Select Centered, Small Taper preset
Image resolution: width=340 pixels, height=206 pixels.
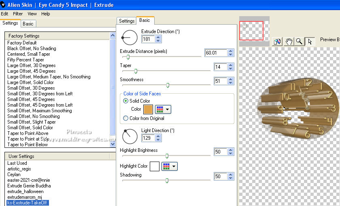point(29,54)
